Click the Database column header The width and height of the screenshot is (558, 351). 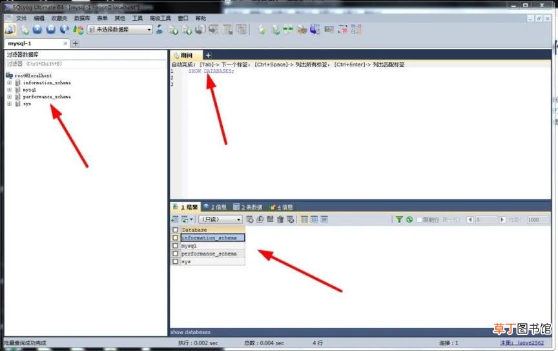point(212,230)
